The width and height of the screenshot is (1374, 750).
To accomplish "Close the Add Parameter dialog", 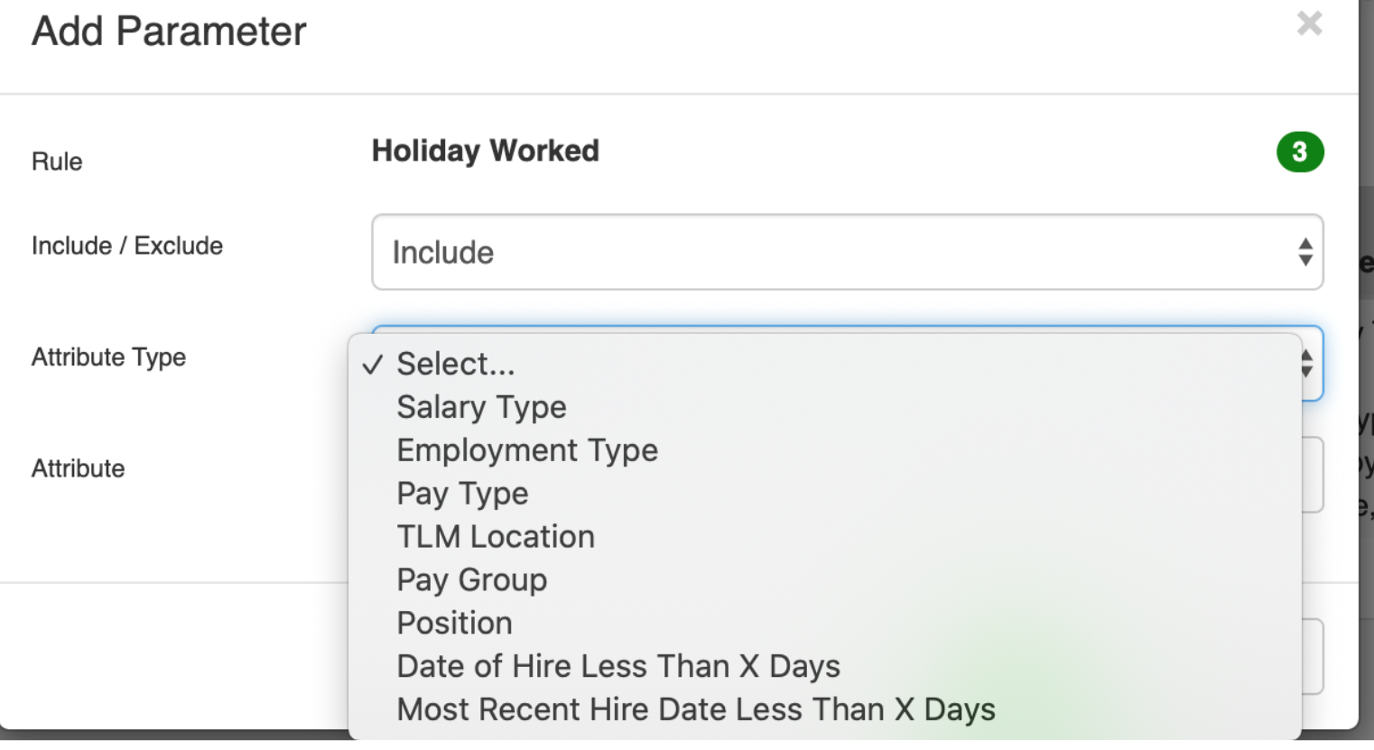I will tap(1308, 23).
